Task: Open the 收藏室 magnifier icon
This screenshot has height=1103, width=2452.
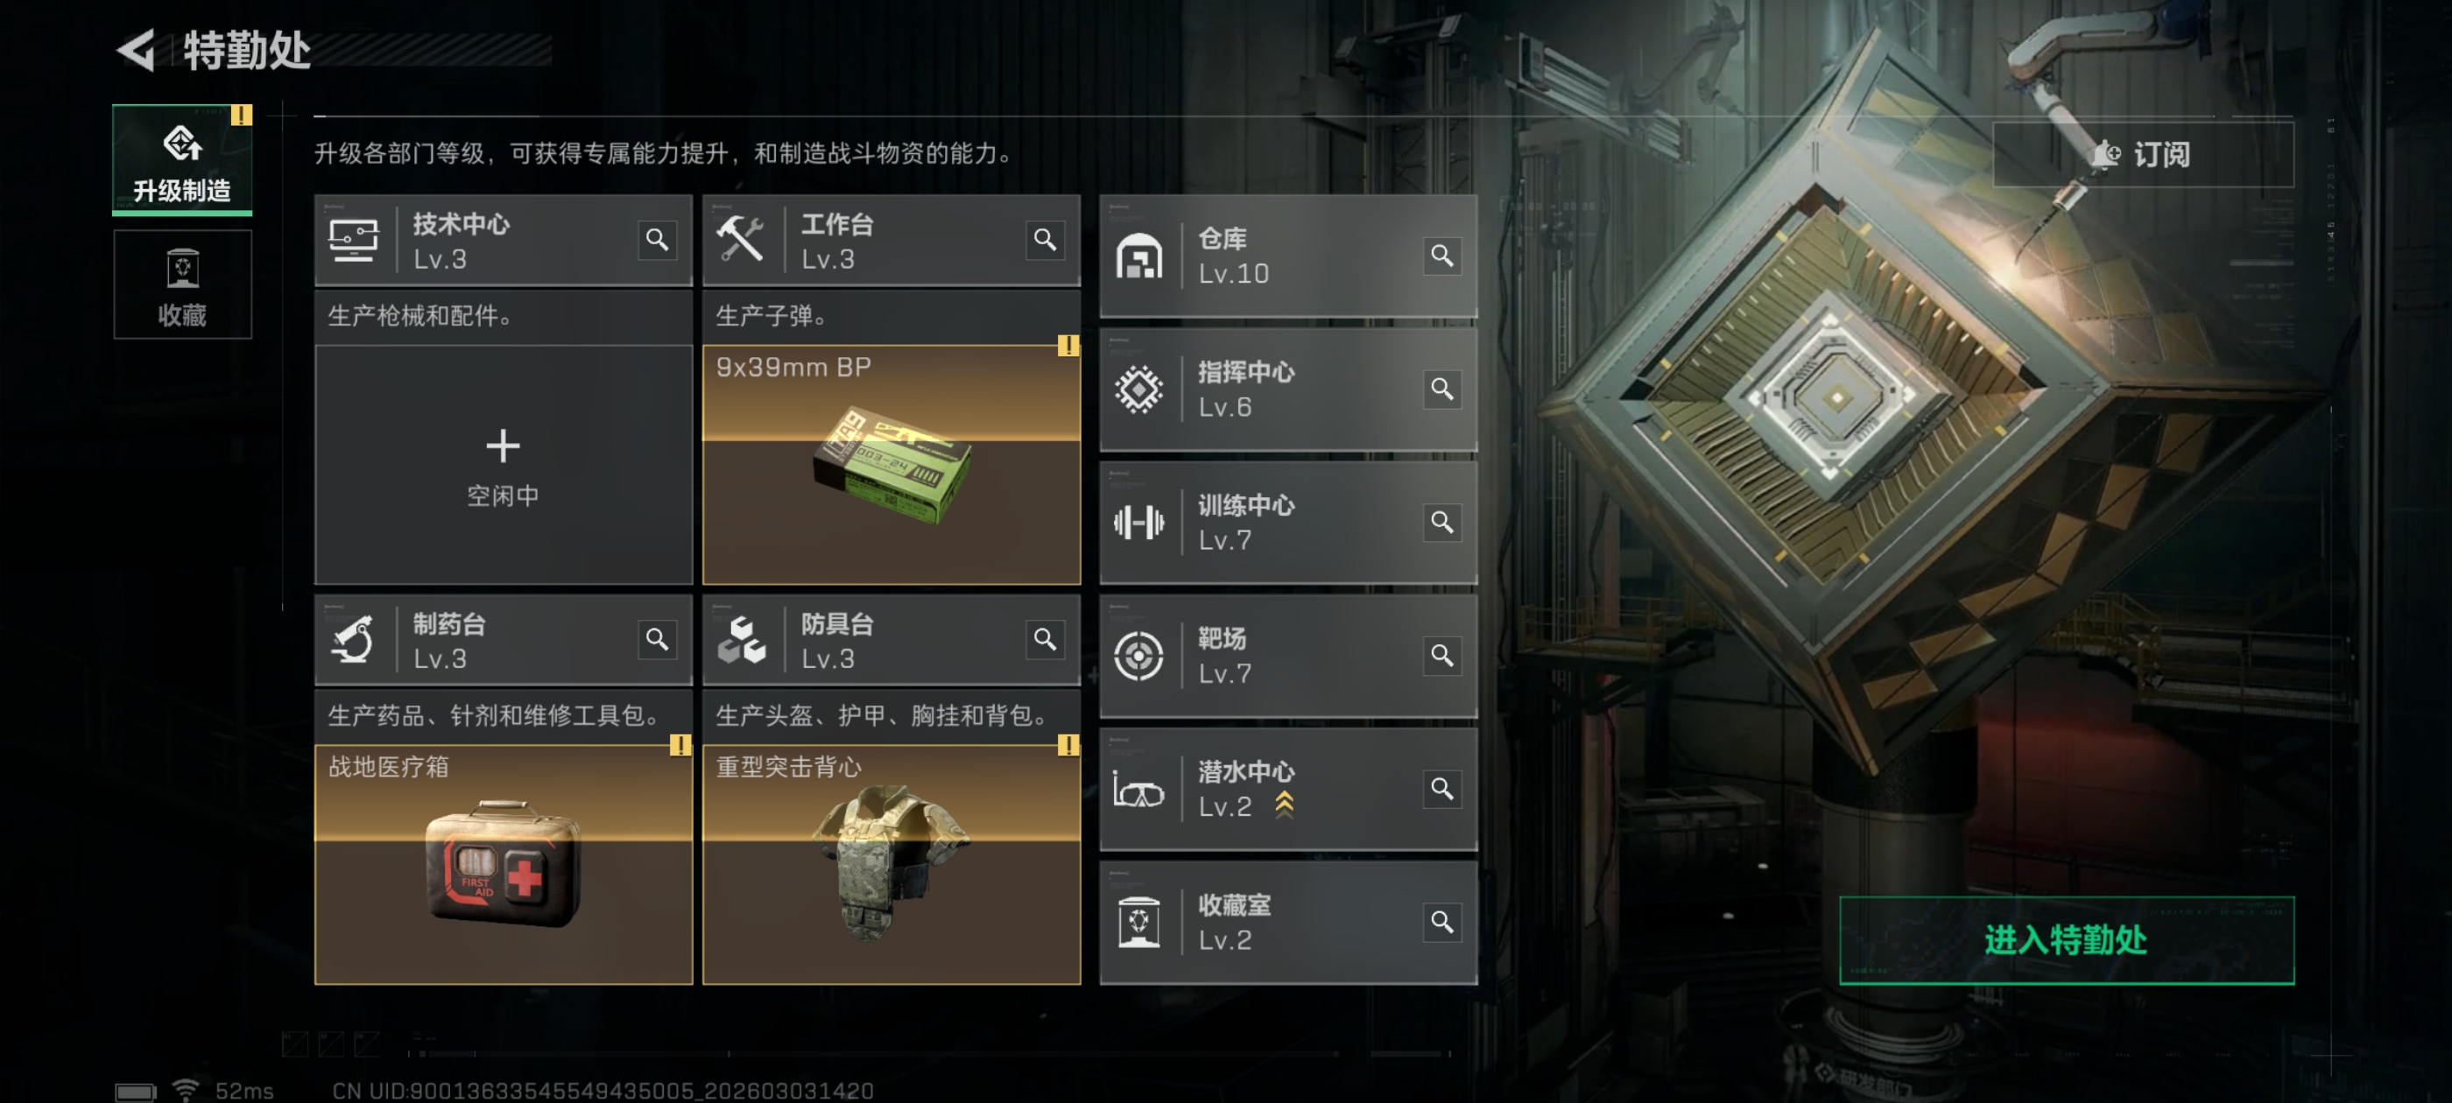Action: 1442,922
